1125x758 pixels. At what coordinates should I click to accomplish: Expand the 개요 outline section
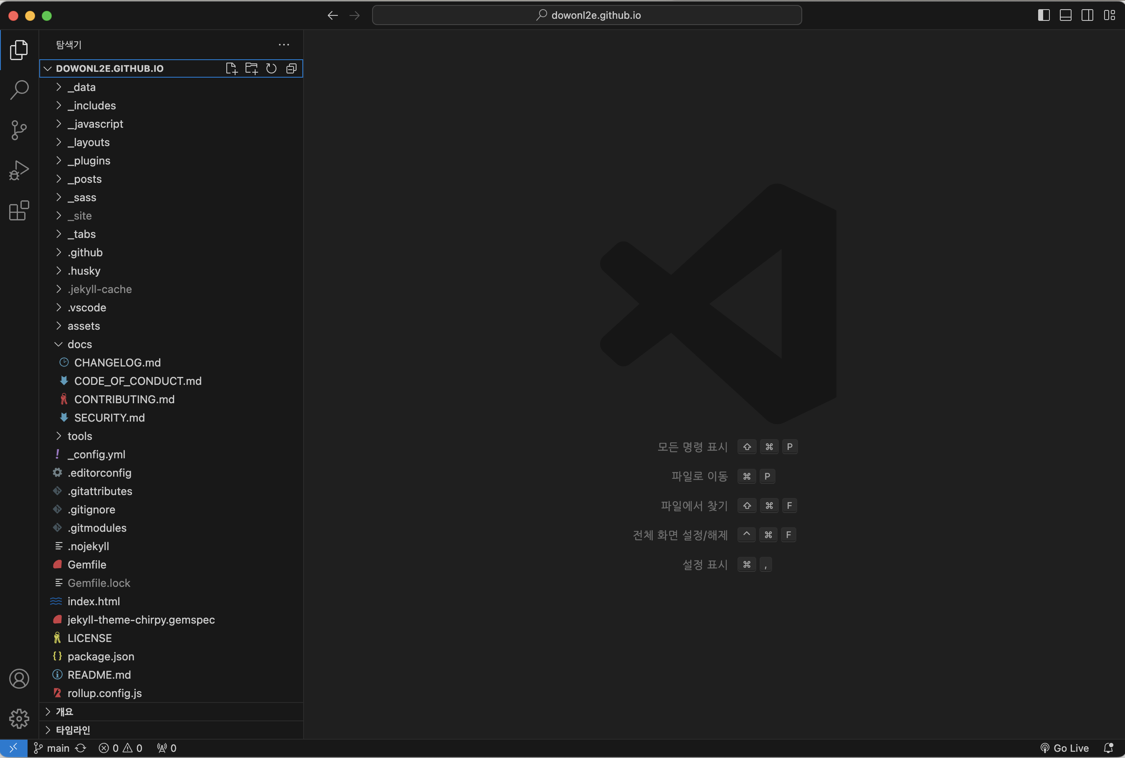tap(171, 712)
